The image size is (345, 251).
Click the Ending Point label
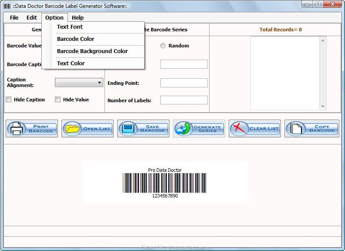[x=123, y=83]
